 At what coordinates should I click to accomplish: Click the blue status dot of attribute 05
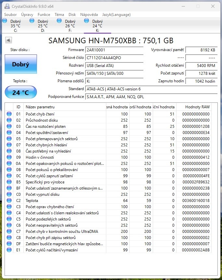pos(9,139)
